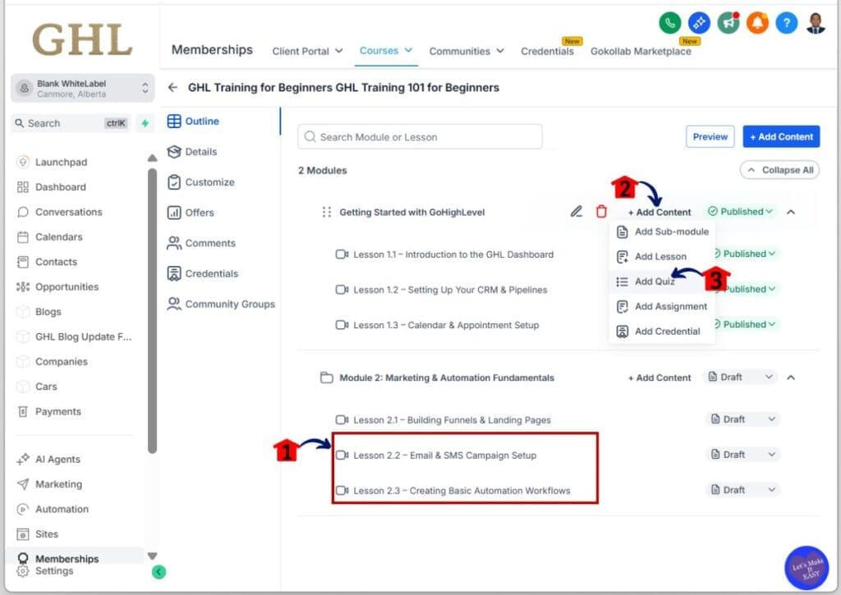841x595 pixels.
Task: Open the orange notifications bell
Action: pos(756,23)
